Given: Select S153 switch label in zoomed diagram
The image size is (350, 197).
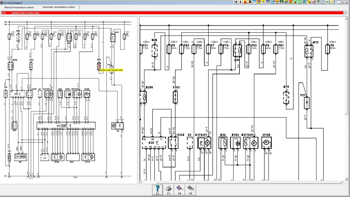Looking at the screenshot, I should (x=176, y=87).
